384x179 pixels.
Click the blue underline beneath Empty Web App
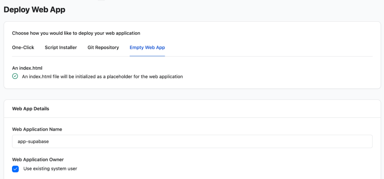tap(147, 56)
